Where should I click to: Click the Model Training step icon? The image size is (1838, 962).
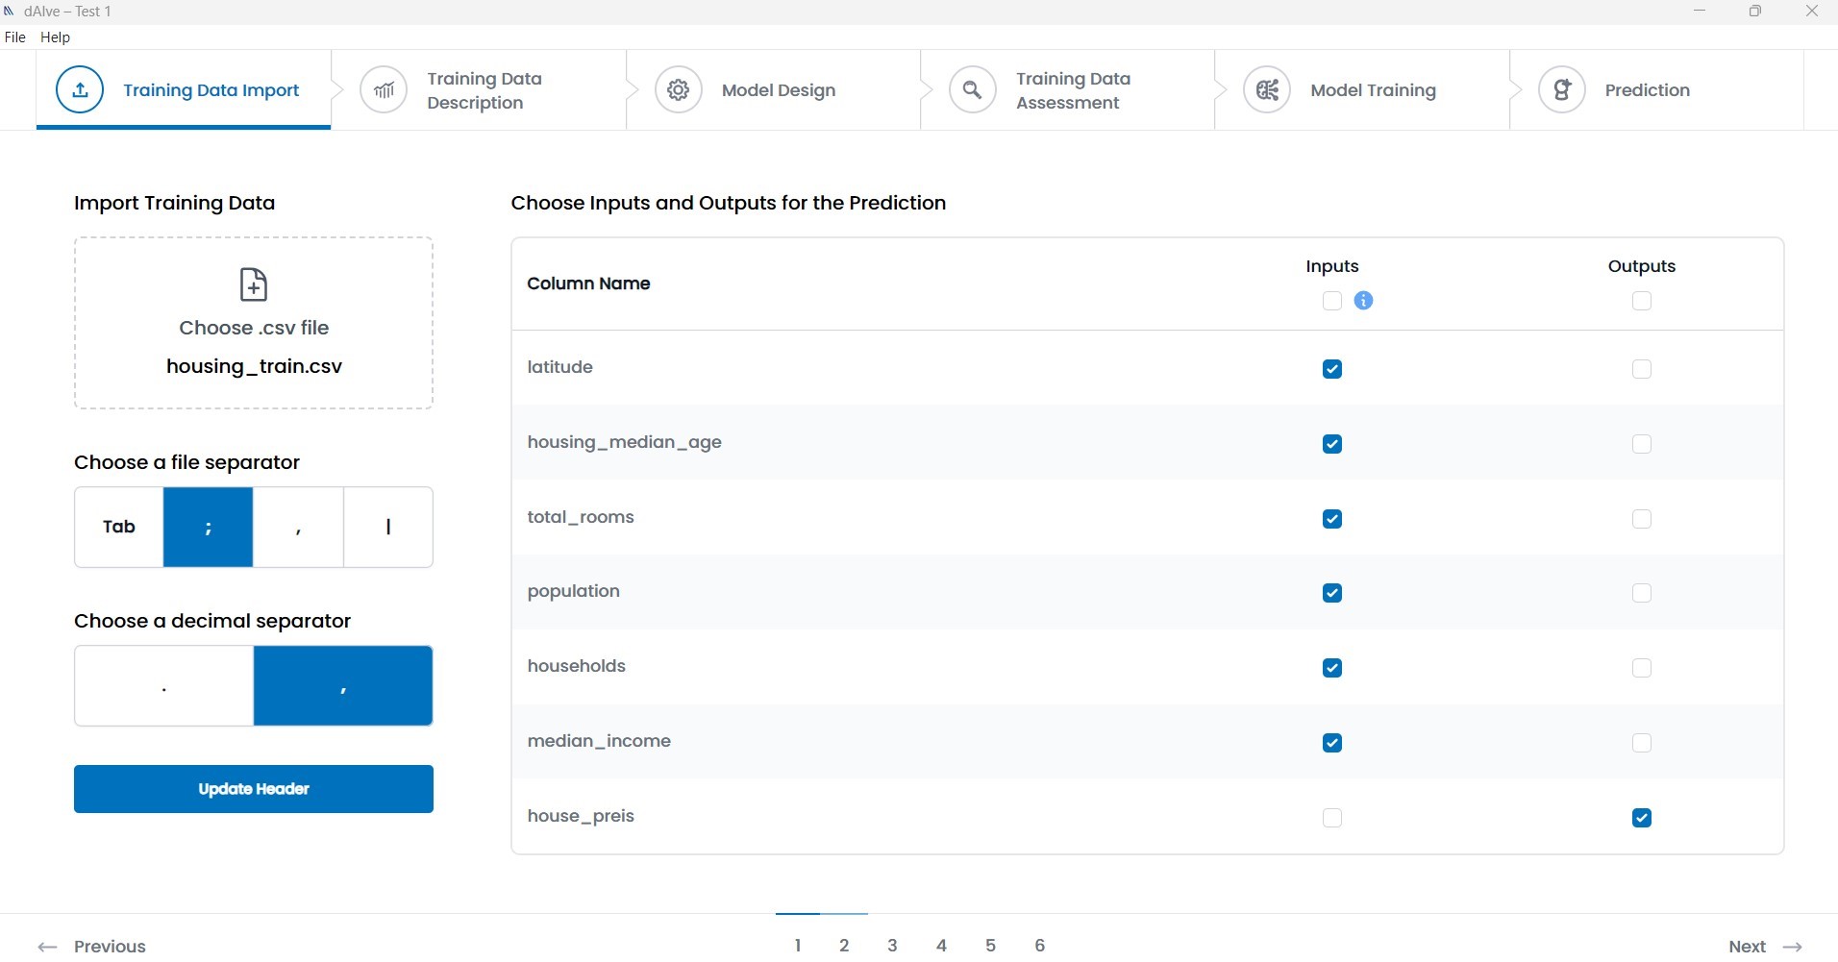pos(1267,89)
